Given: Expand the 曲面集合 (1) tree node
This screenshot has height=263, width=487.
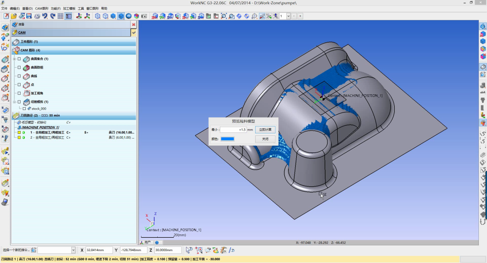Looking at the screenshot, I should click(x=14, y=59).
